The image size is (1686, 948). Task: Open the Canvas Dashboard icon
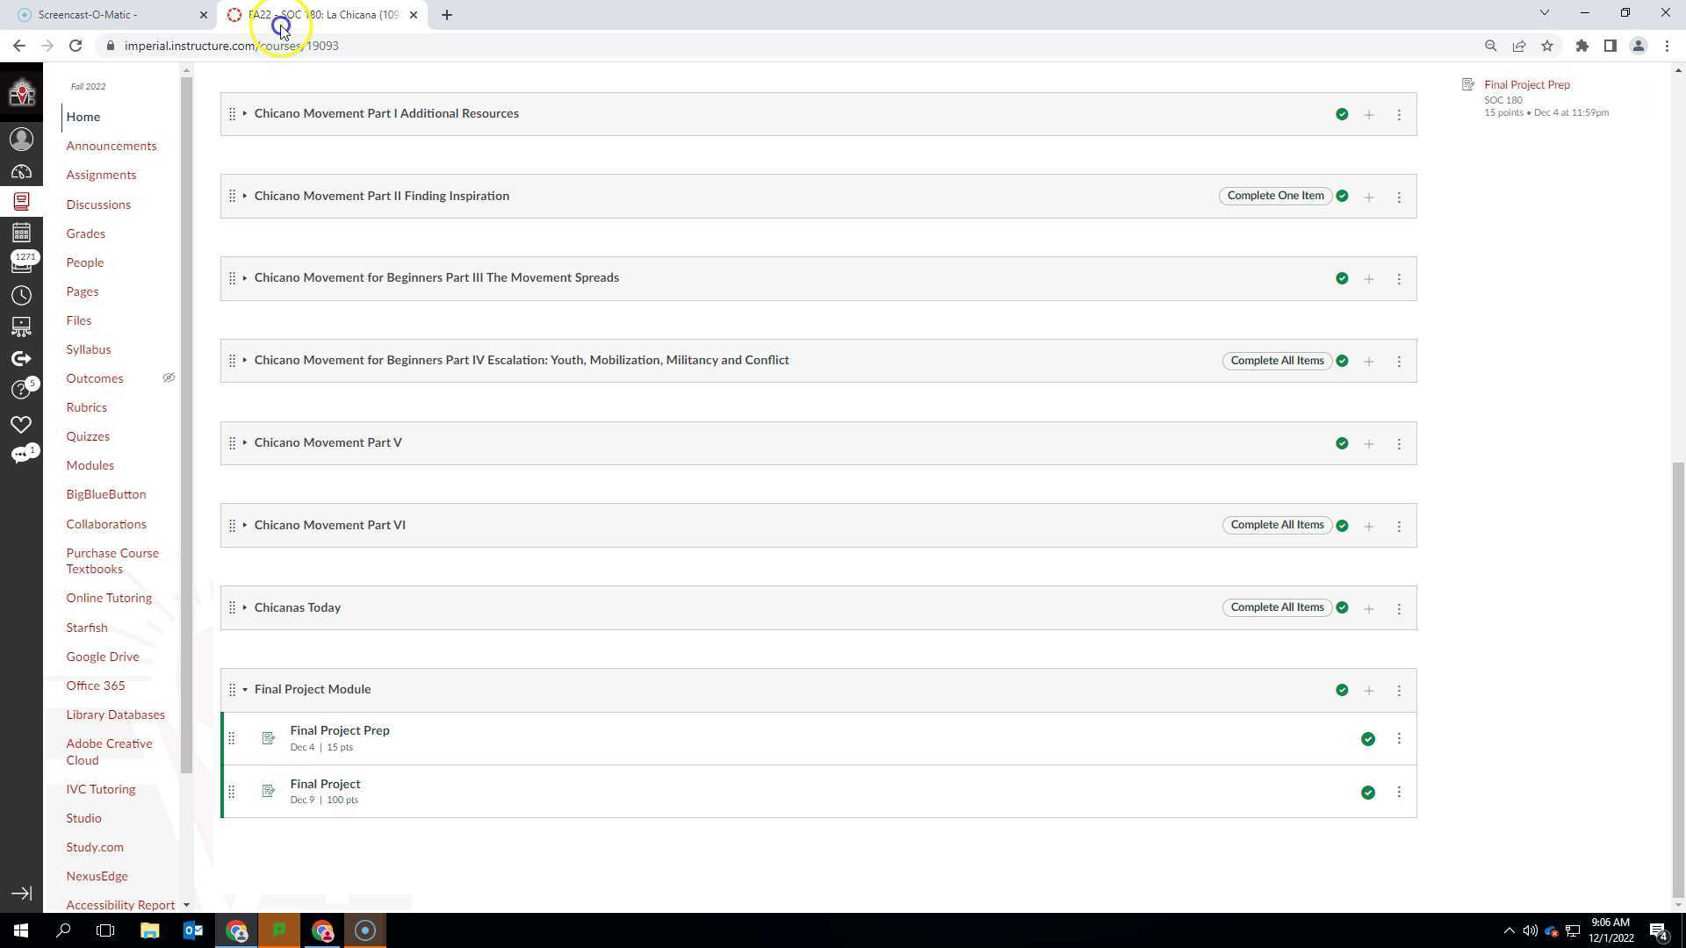click(x=21, y=172)
